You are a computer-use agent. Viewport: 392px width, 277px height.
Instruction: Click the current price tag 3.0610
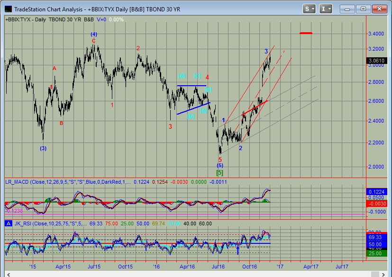pos(376,61)
